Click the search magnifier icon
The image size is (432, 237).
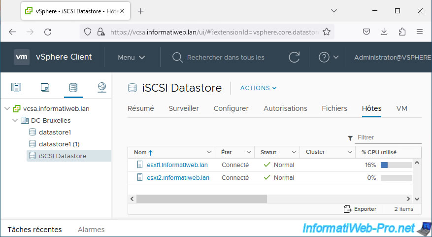click(x=177, y=57)
